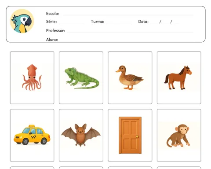Select the bat picture card
The width and height of the screenshot is (211, 169).
pyautogui.click(x=81, y=135)
